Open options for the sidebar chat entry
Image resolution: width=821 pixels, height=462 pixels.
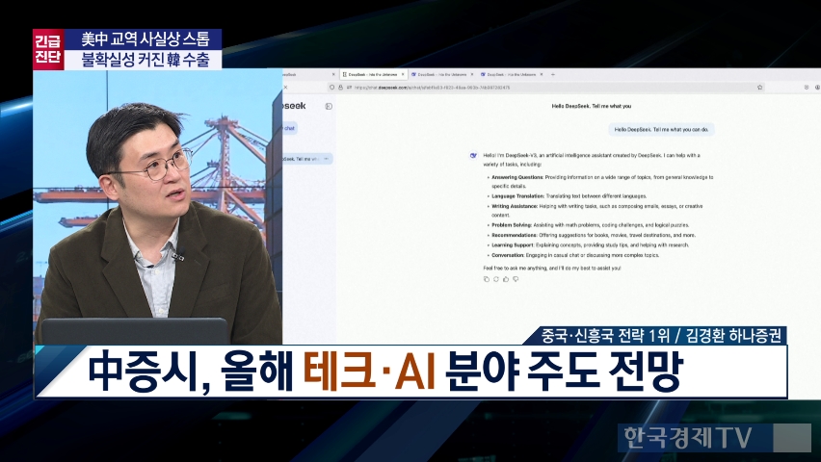[326, 158]
